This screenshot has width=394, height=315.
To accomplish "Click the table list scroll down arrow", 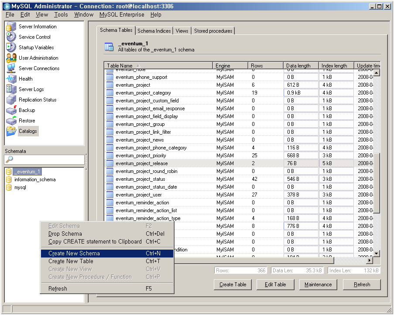I will click(x=377, y=254).
